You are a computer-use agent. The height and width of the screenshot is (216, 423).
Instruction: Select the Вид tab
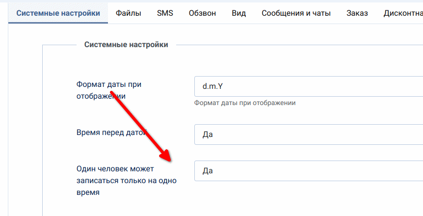(x=239, y=13)
